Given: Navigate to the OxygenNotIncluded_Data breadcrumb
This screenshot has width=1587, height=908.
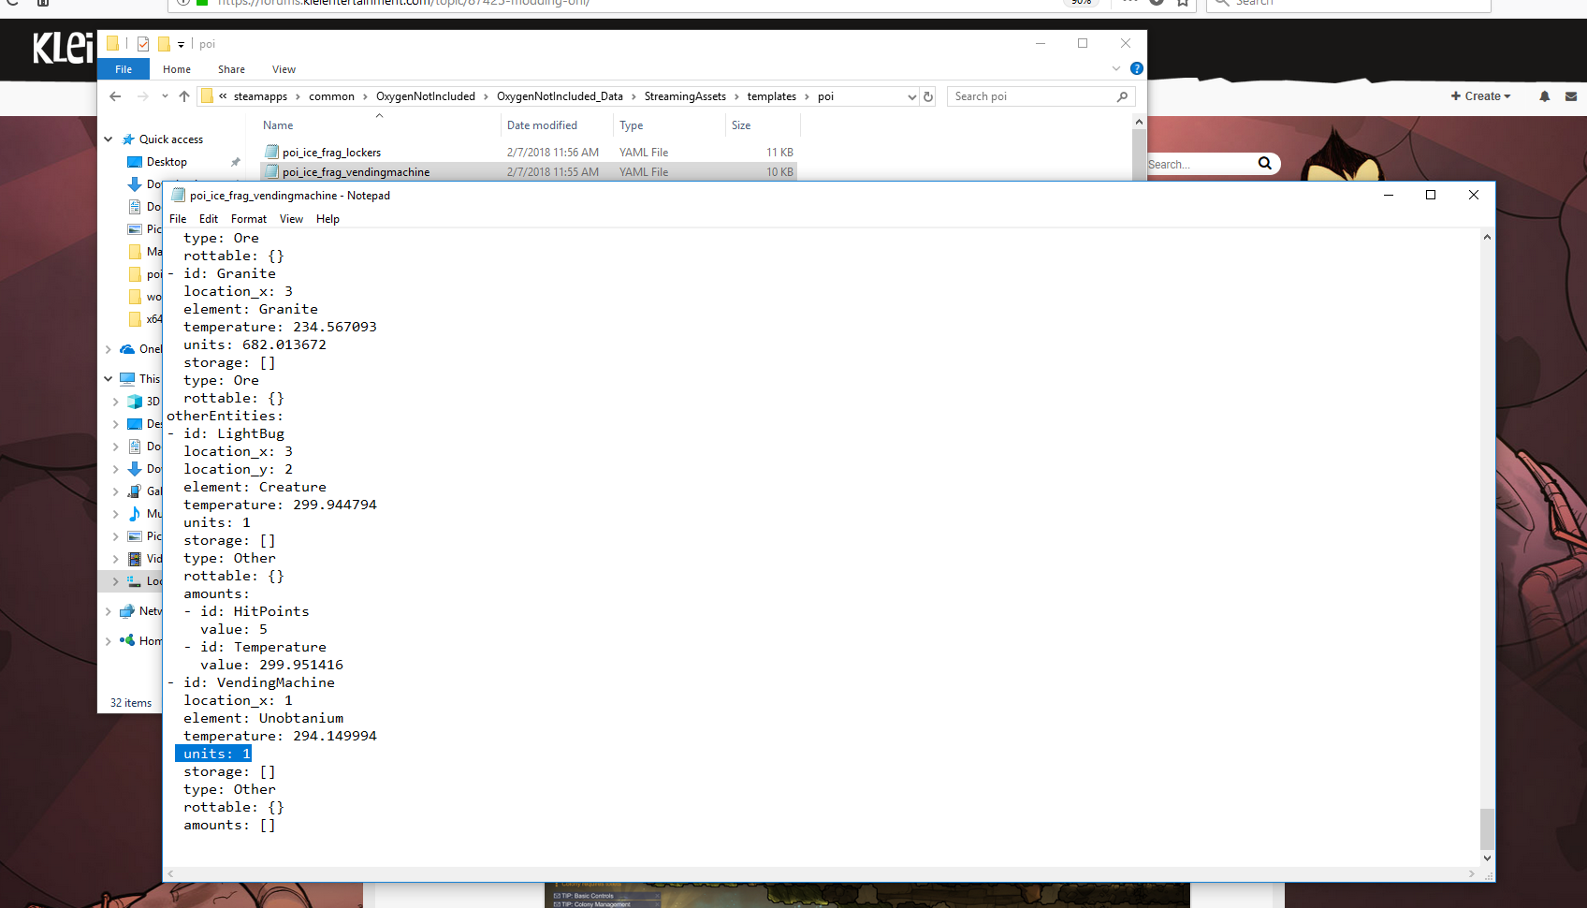Looking at the screenshot, I should 560,96.
